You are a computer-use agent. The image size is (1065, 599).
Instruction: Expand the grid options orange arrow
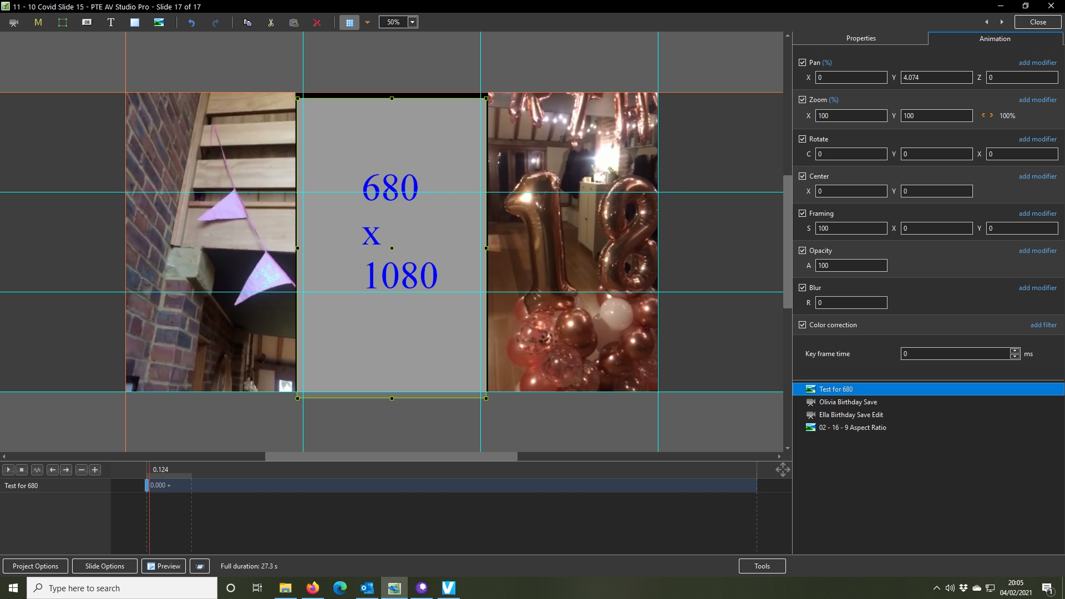click(x=367, y=23)
